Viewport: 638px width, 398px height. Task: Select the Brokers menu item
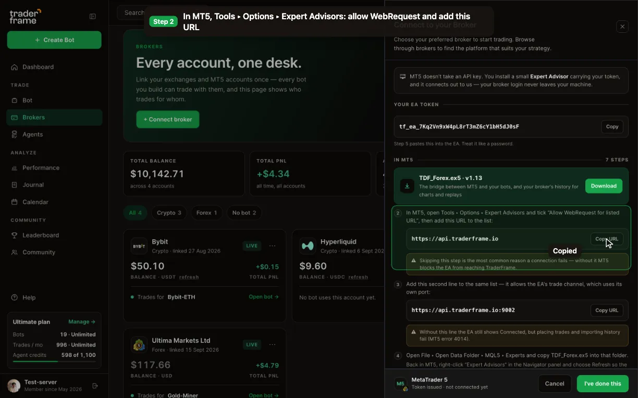[x=54, y=118]
